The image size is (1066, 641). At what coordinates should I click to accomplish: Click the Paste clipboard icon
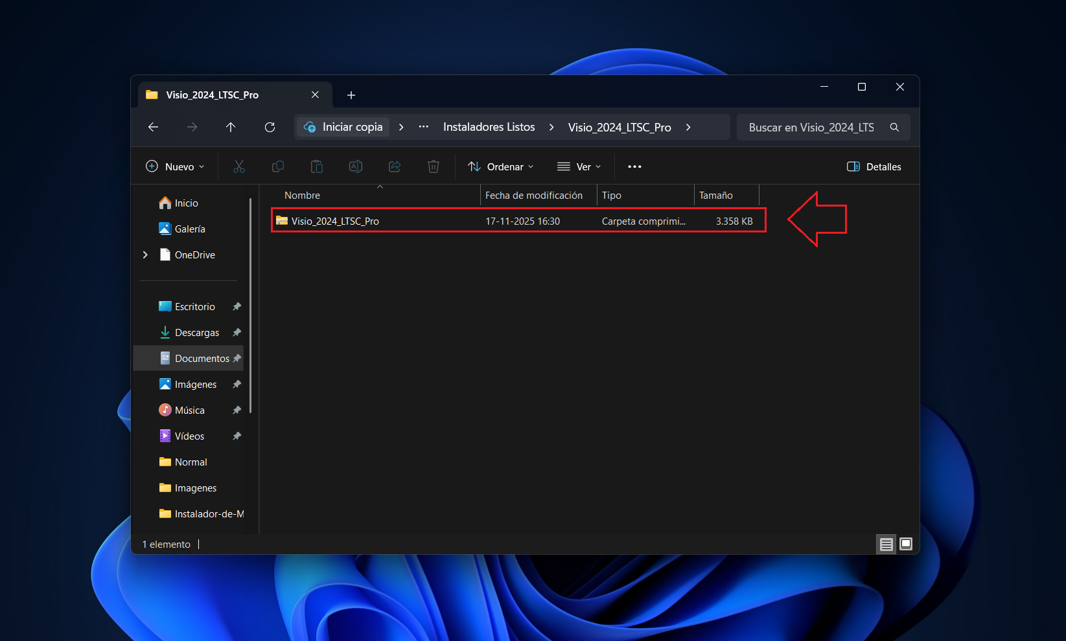pyautogui.click(x=317, y=167)
